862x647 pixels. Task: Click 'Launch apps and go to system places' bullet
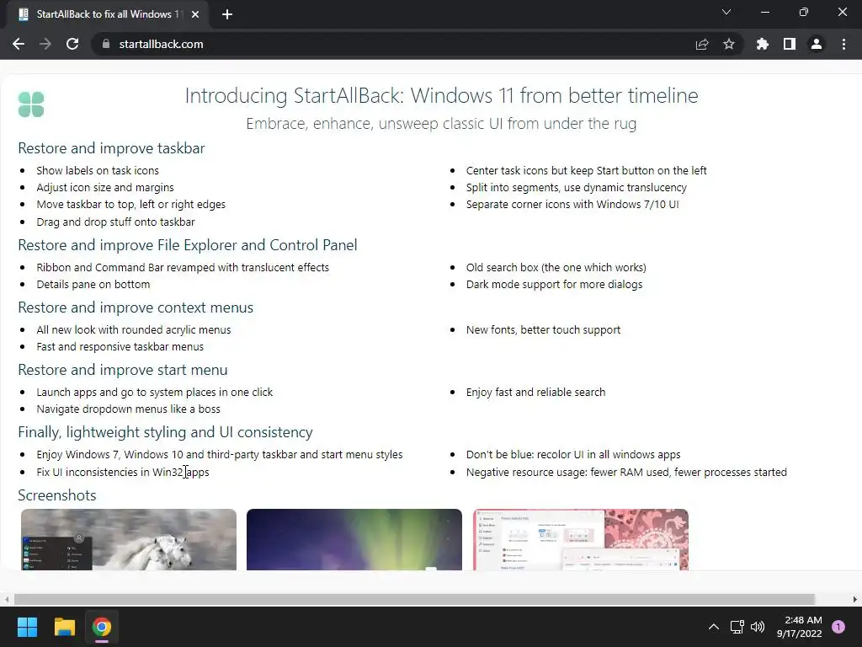[155, 393]
